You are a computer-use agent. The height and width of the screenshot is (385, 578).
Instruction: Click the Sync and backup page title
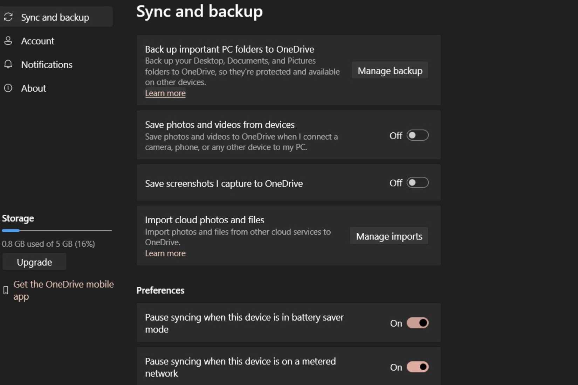tap(199, 12)
